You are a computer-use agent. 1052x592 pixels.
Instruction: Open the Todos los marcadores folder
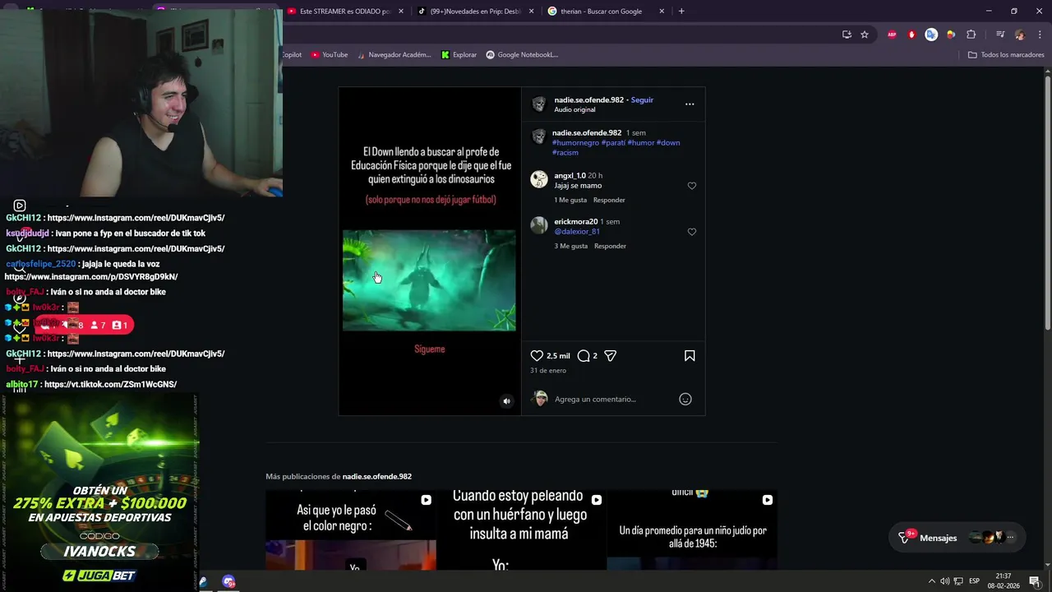1006,55
